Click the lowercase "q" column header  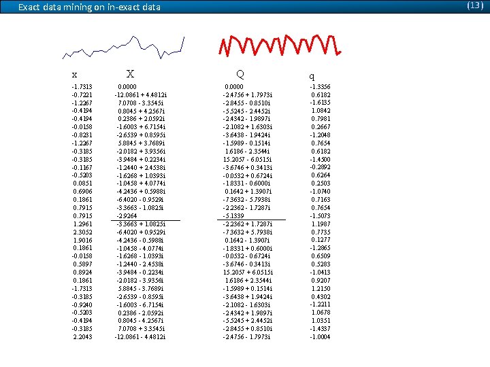tap(312, 76)
